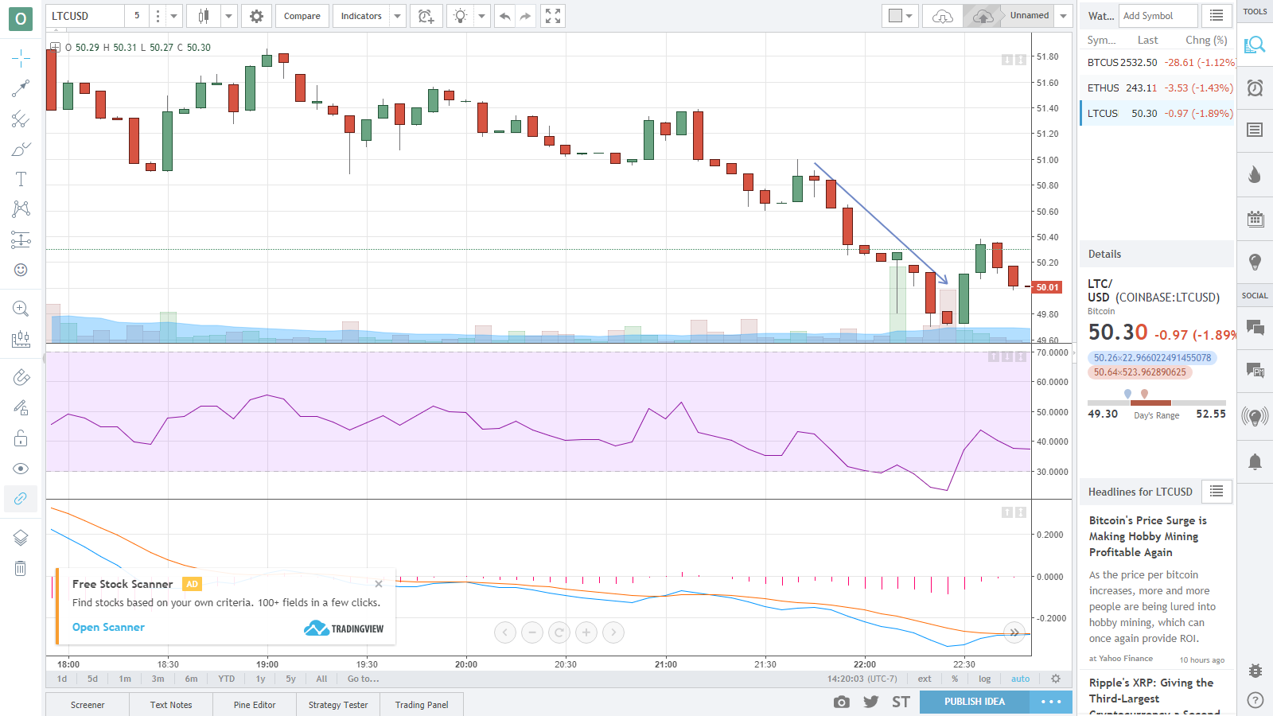Open the object tree layers icon
1273x716 pixels.
pyautogui.click(x=21, y=538)
